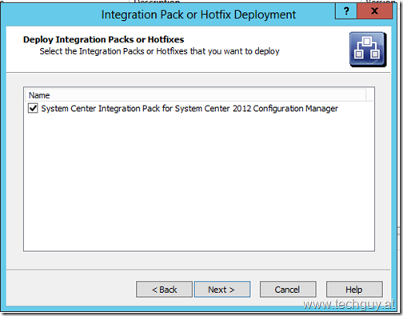Click the blue deployment wizard network icon
This screenshot has width=403, height=316.
(x=368, y=50)
